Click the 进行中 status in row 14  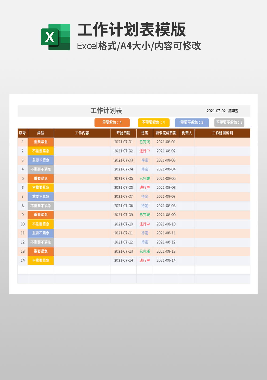click(145, 260)
